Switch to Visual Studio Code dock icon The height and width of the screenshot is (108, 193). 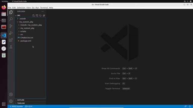pyautogui.click(x=4, y=35)
